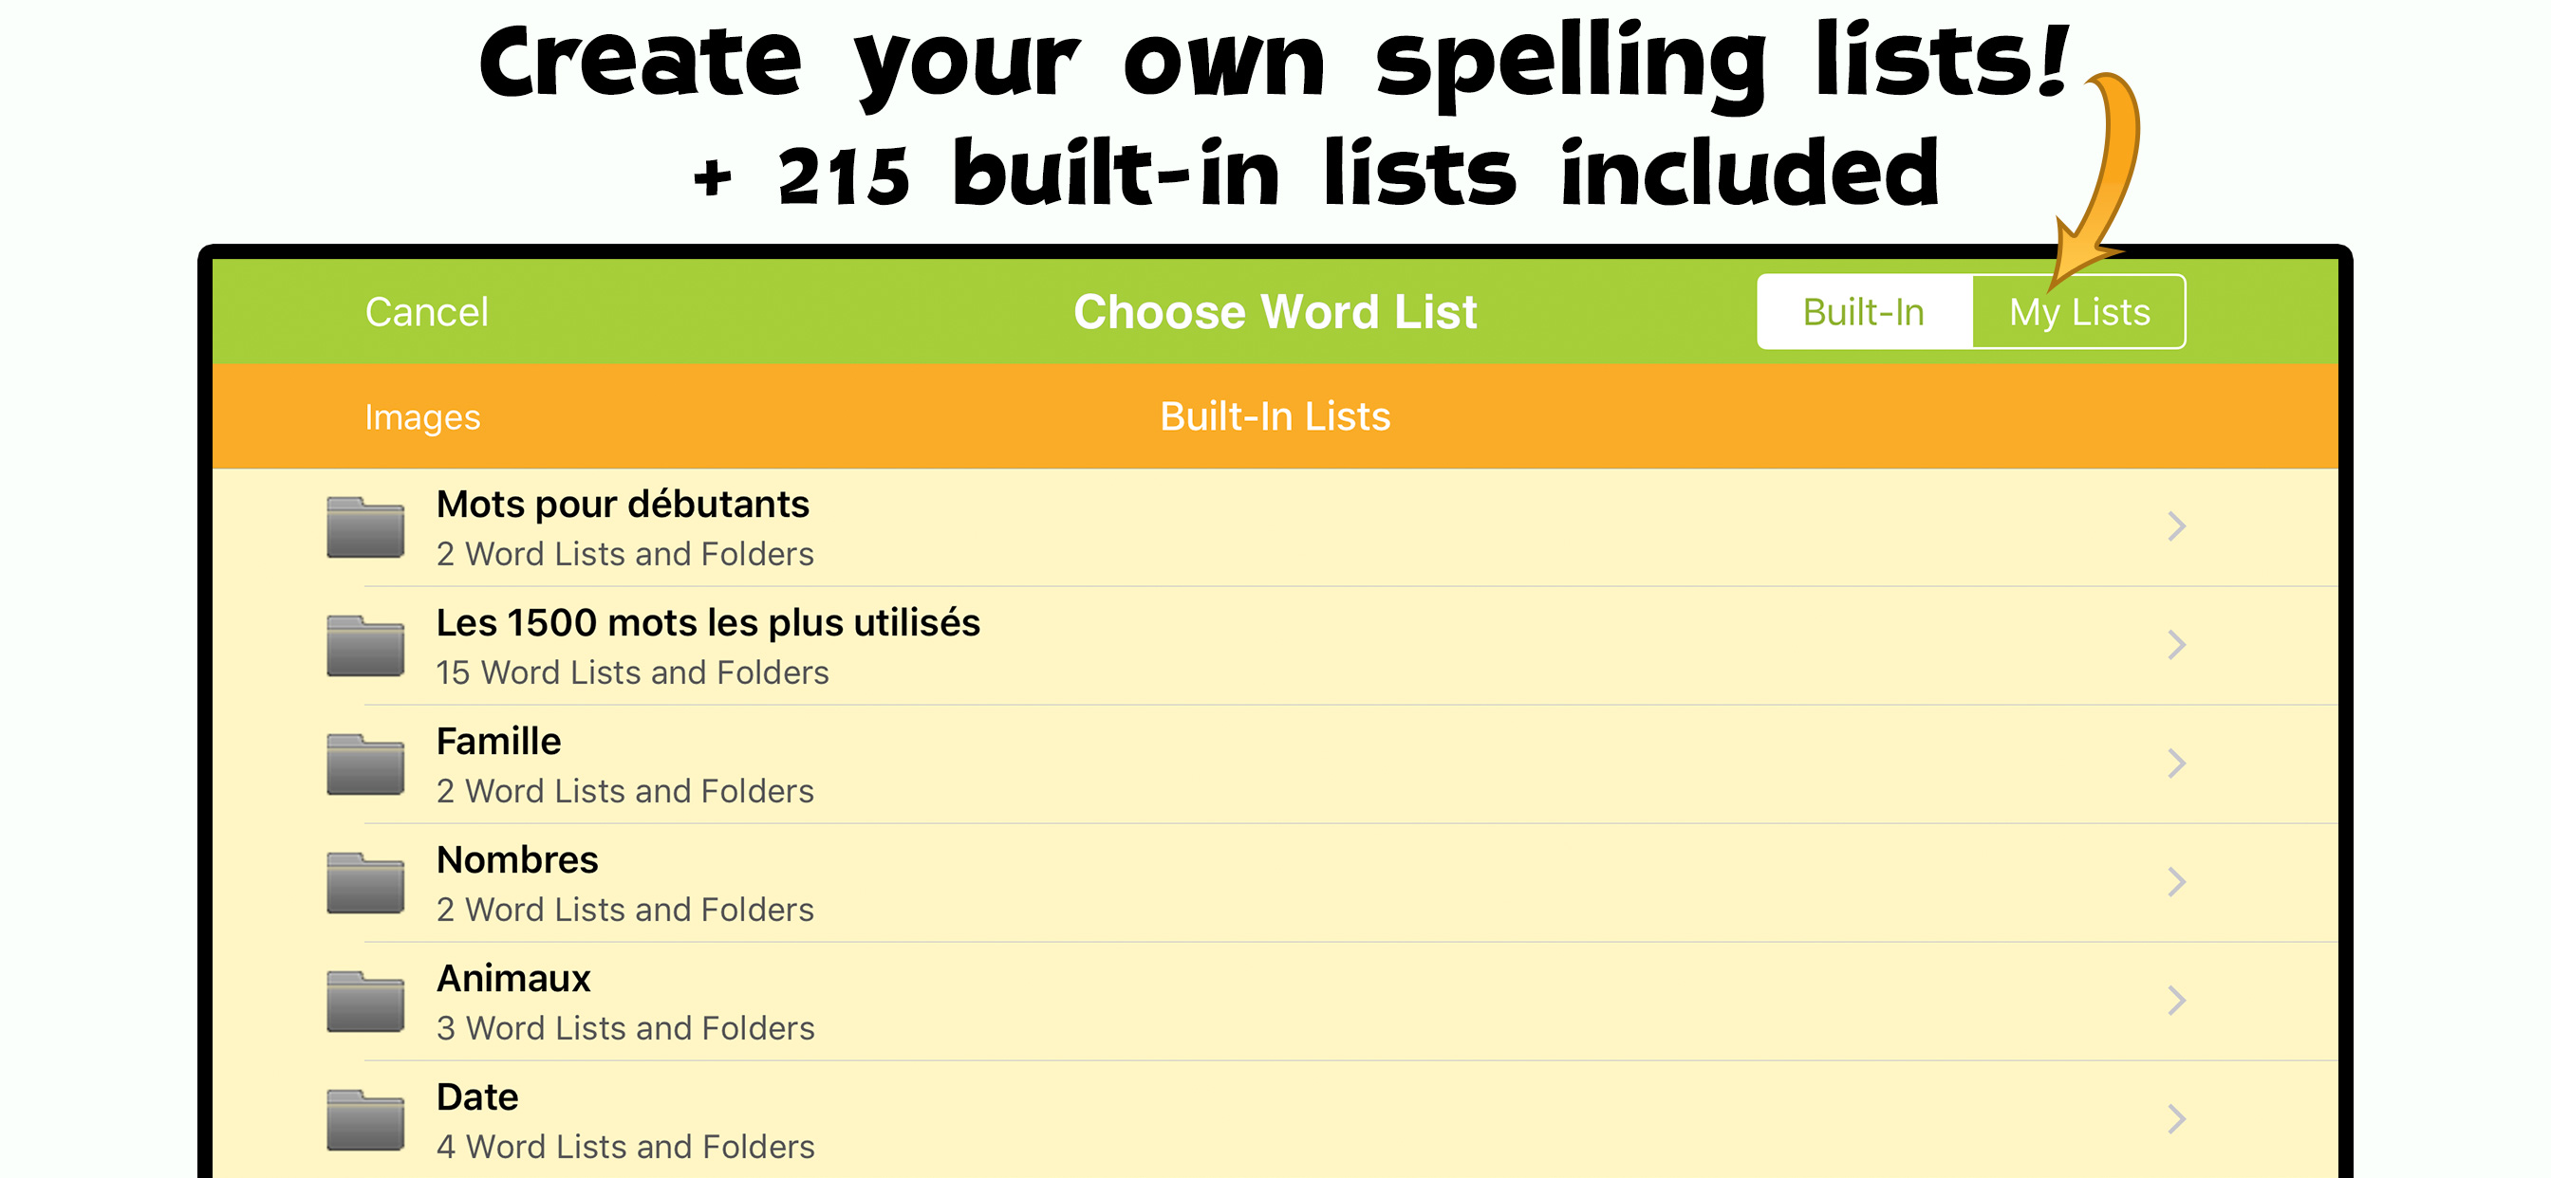Click the Nombres folder icon
The width and height of the screenshot is (2551, 1178).
coord(365,883)
